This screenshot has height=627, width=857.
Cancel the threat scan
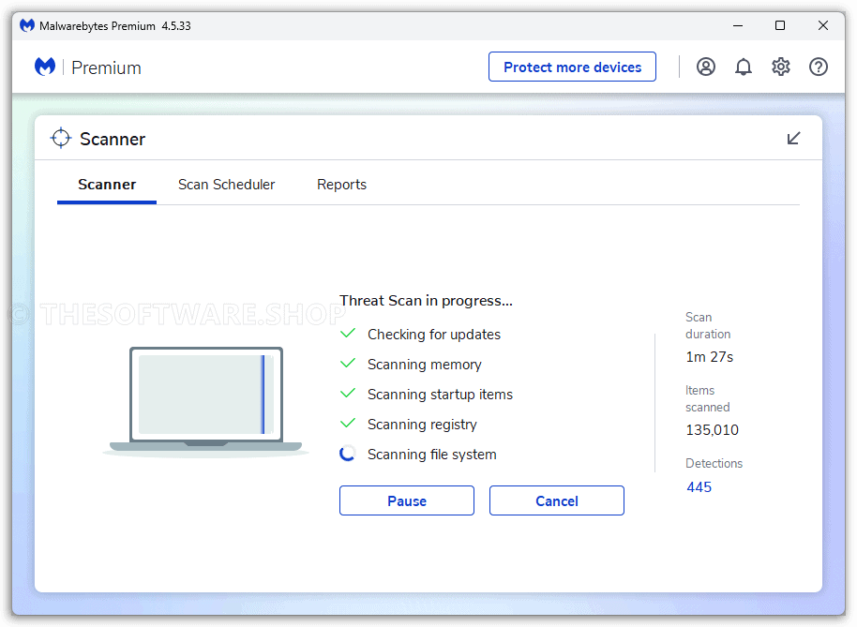tap(556, 500)
